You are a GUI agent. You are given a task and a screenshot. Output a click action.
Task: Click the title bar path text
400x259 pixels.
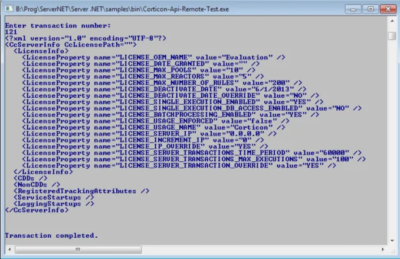point(122,9)
